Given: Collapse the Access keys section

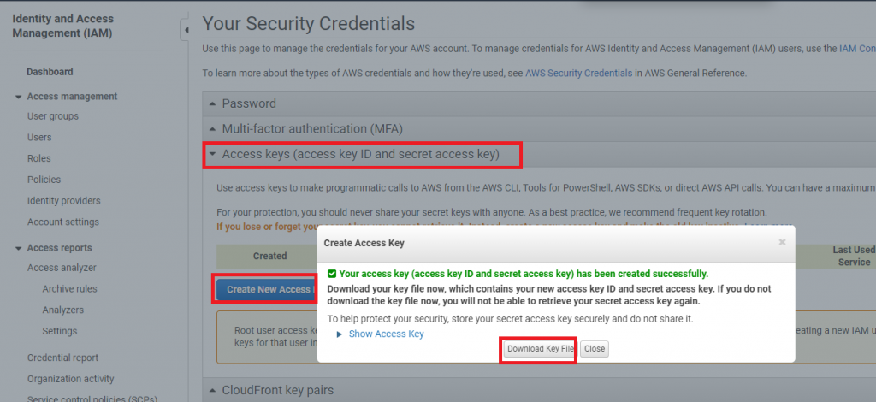Looking at the screenshot, I should coord(359,155).
